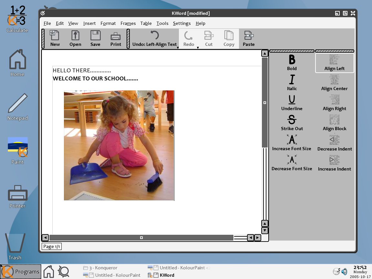Open the Insert menu
Screen dimensions: 372x279
point(89,23)
